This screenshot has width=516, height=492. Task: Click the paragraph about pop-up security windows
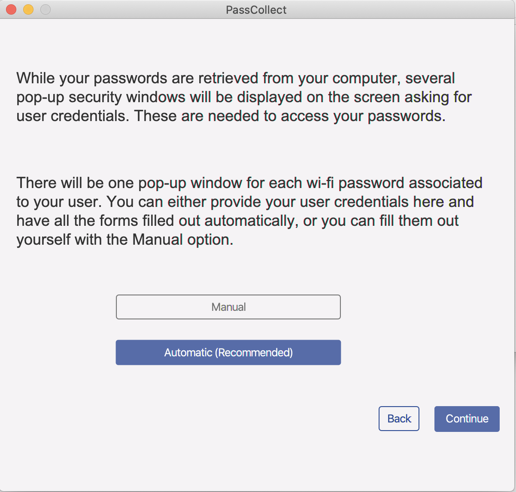click(x=244, y=97)
